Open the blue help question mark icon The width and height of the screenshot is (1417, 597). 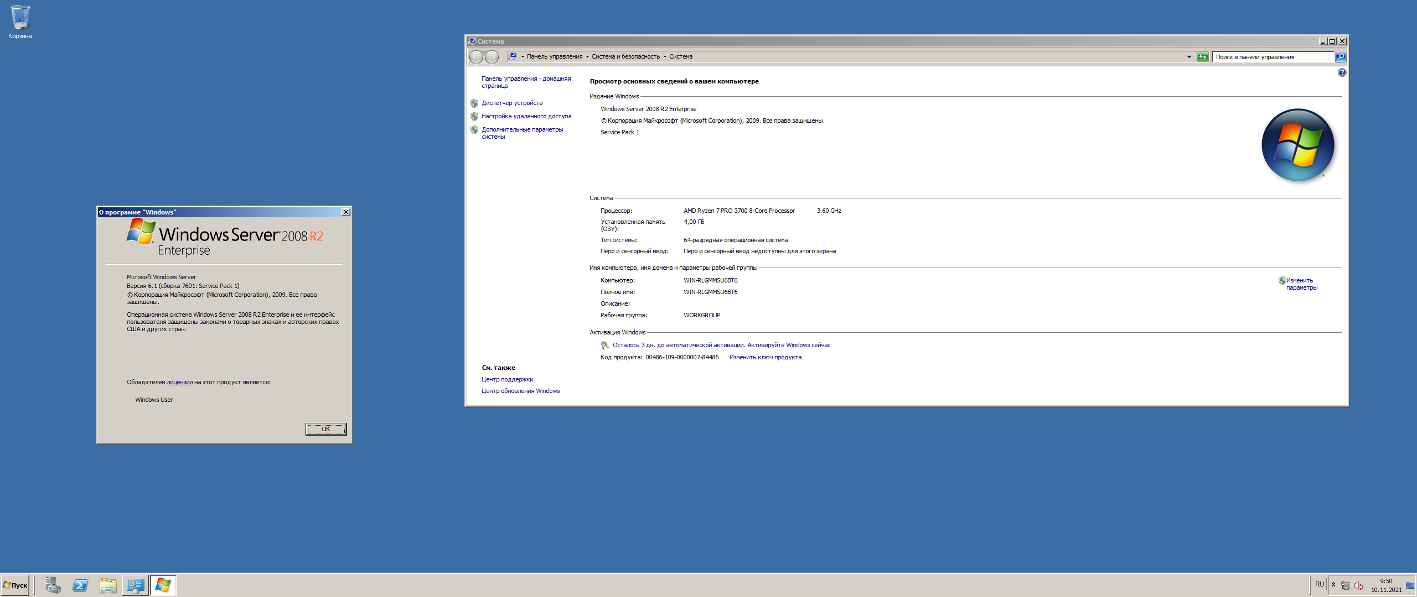coord(1342,72)
